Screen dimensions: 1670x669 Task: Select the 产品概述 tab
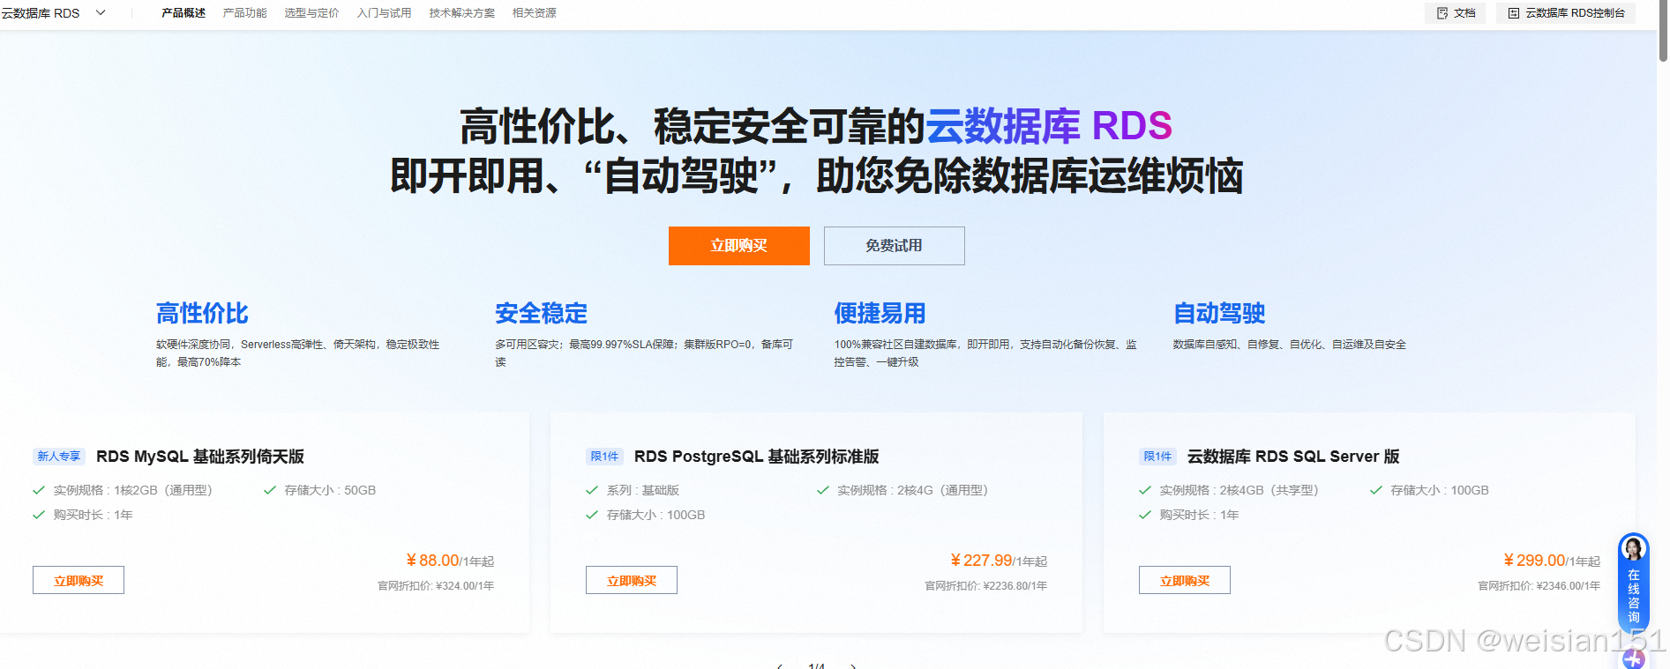point(183,13)
